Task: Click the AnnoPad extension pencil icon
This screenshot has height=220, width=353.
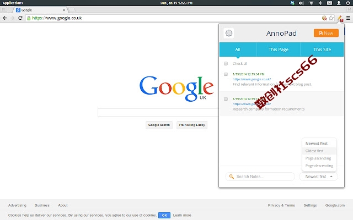Action: point(340,18)
